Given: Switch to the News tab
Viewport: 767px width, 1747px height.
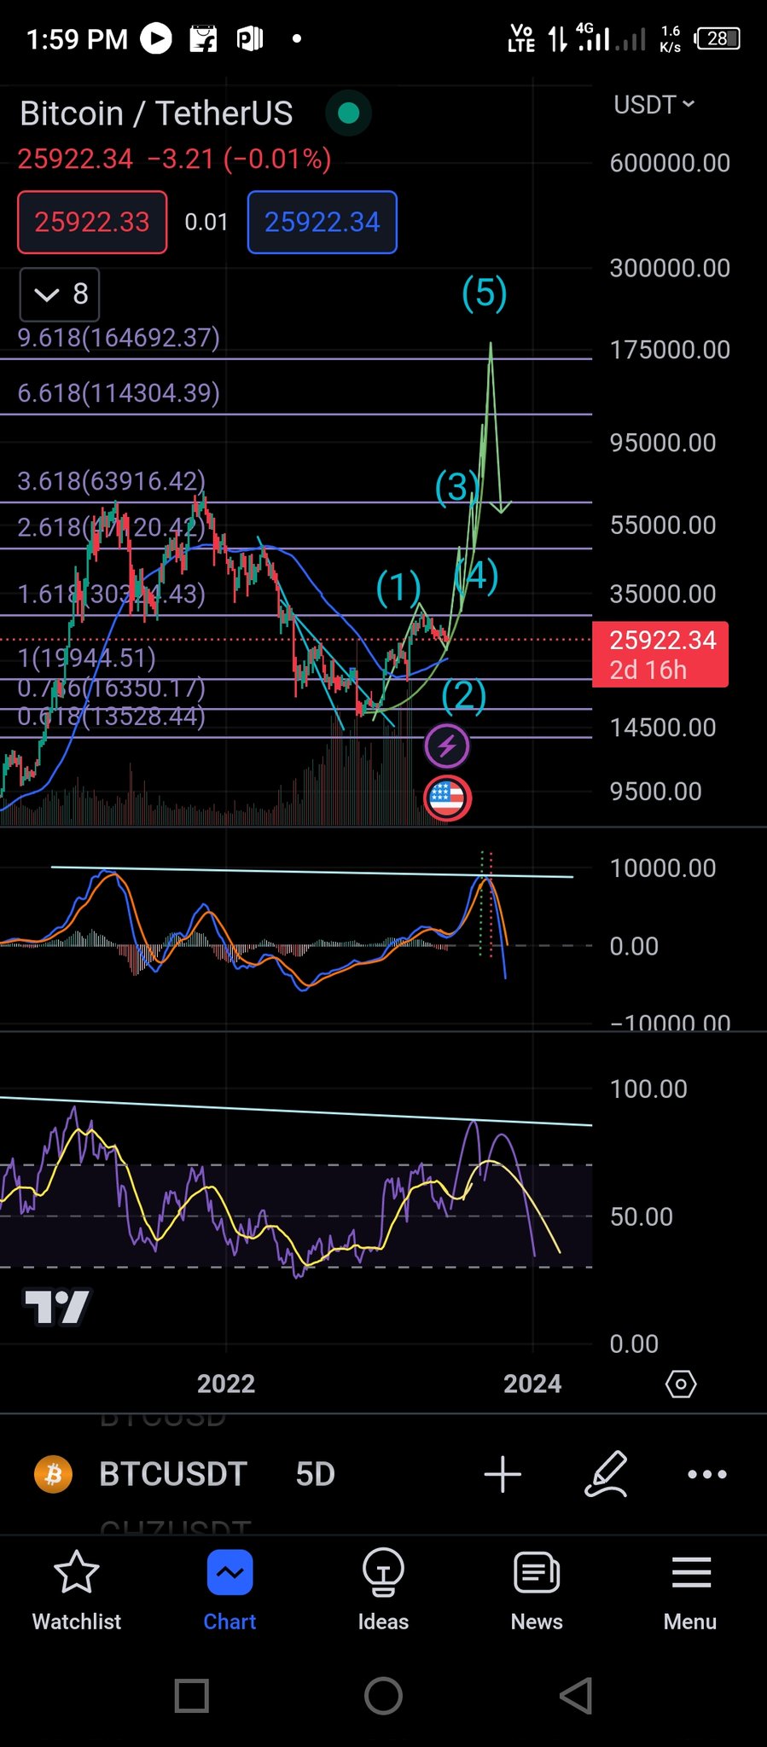Looking at the screenshot, I should pos(537,1590).
